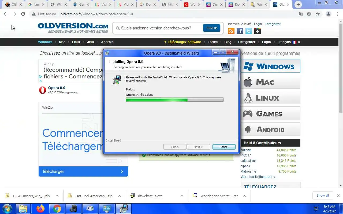Switch to Chrome in the taskbar
Viewport: 343px width, 214px height.
(x=57, y=209)
